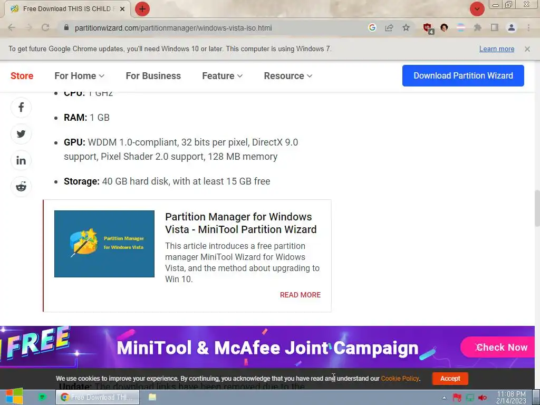Click the page vertical scrollbar thumb
The height and width of the screenshot is (405, 540).
pyautogui.click(x=537, y=208)
